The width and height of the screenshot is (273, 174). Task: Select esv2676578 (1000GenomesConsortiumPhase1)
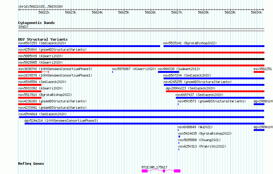(x=55, y=75)
